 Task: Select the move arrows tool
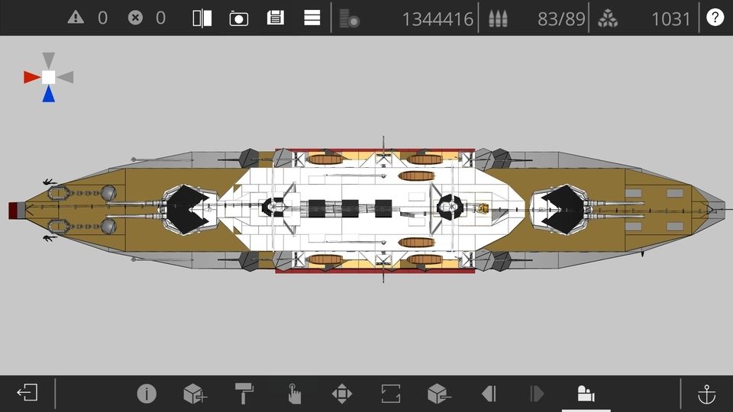point(342,394)
